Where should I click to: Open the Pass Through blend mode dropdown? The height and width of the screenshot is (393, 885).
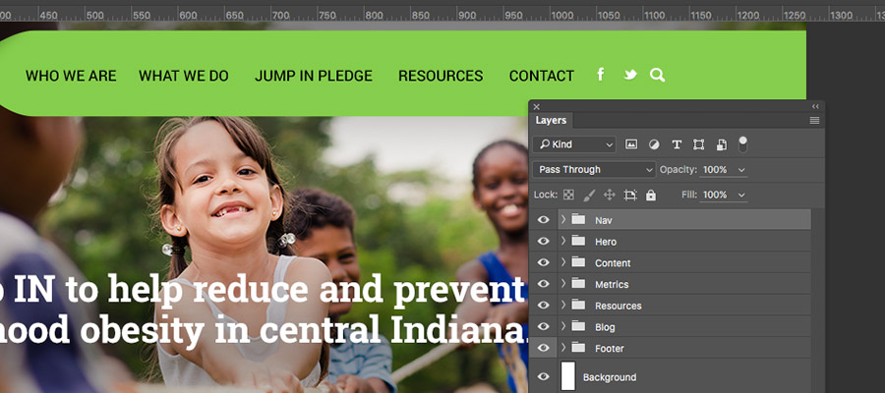(594, 170)
